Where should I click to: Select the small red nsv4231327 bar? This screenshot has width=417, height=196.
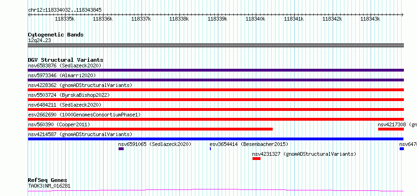(x=256, y=159)
